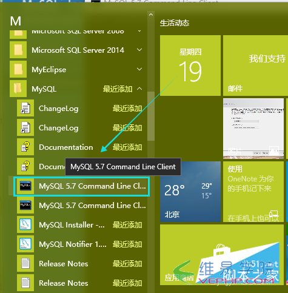Open the OneNote tile

tap(253, 192)
